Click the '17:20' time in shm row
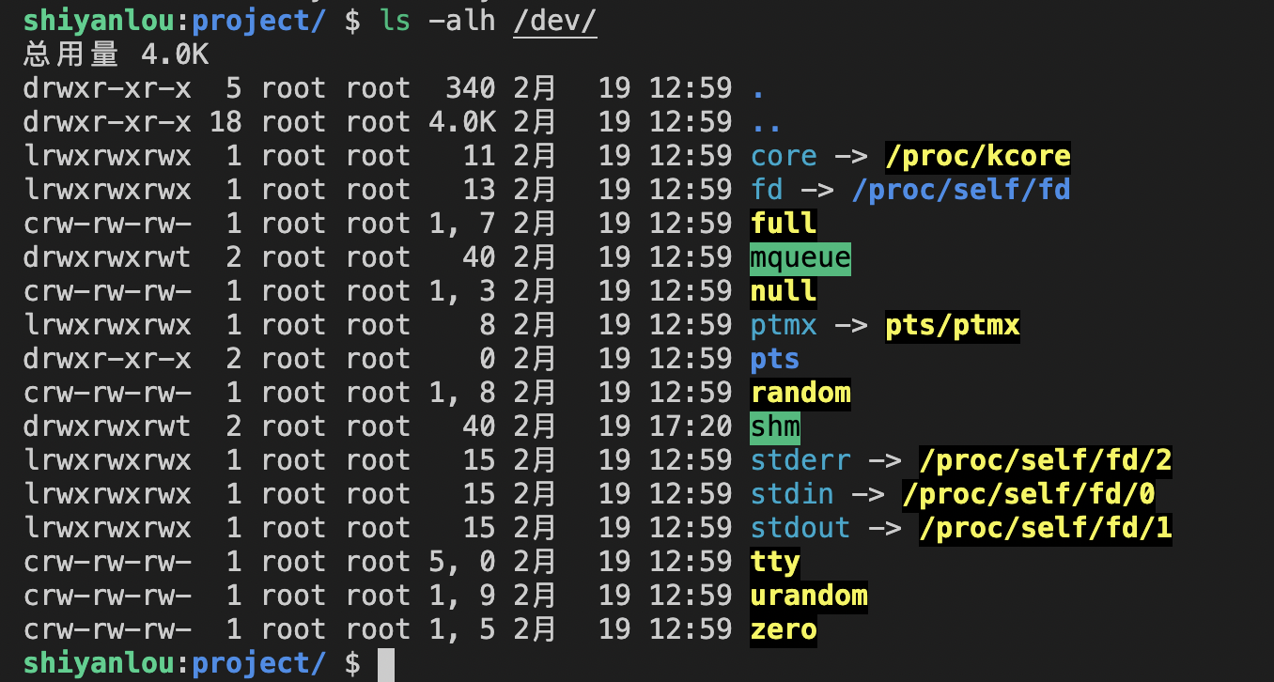 tap(691, 426)
